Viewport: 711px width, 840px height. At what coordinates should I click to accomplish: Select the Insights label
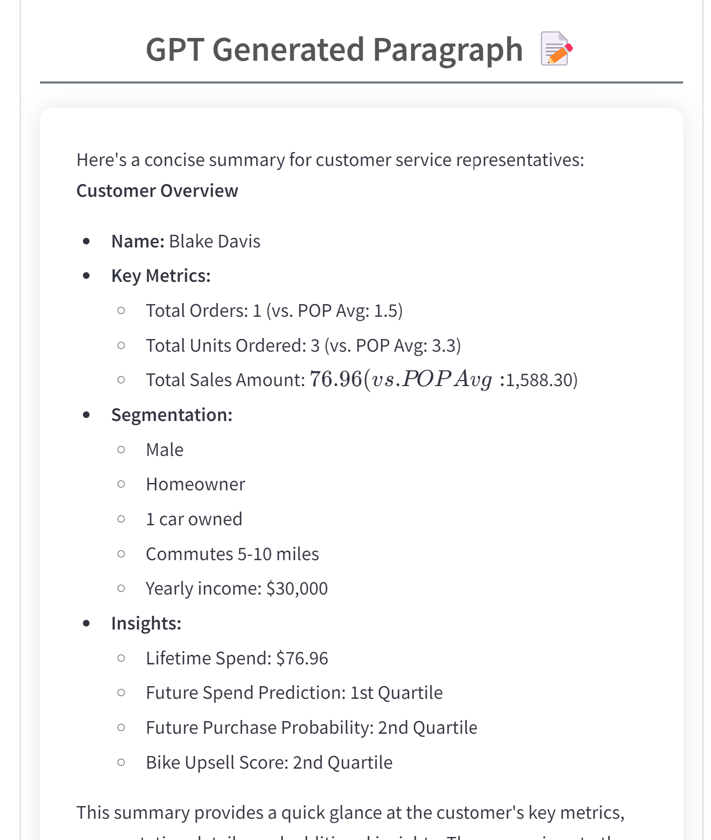[146, 623]
